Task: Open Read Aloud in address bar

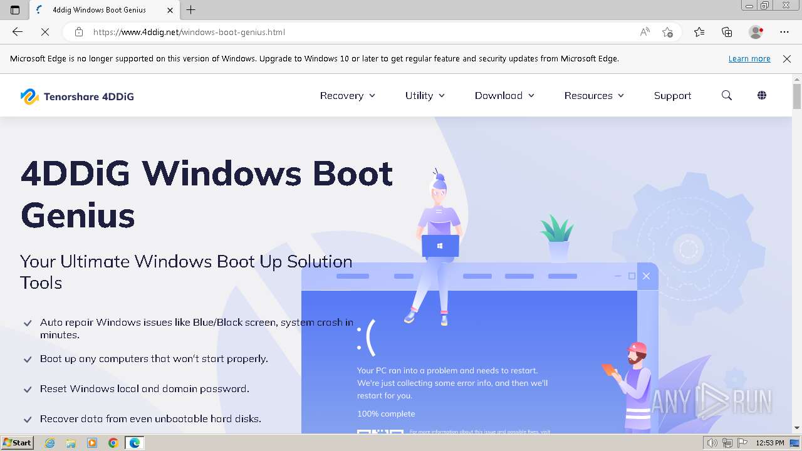Action: (645, 32)
